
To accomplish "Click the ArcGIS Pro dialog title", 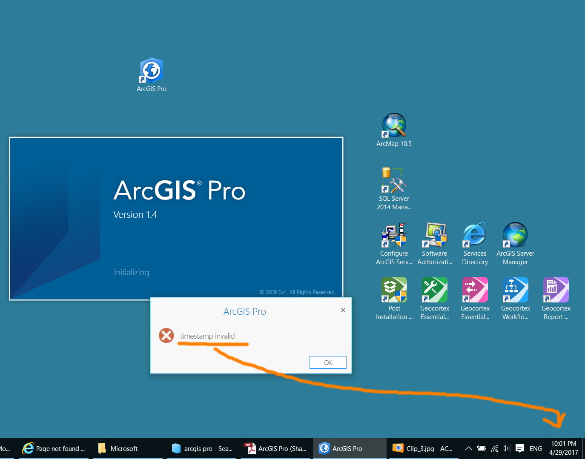I will click(x=245, y=311).
